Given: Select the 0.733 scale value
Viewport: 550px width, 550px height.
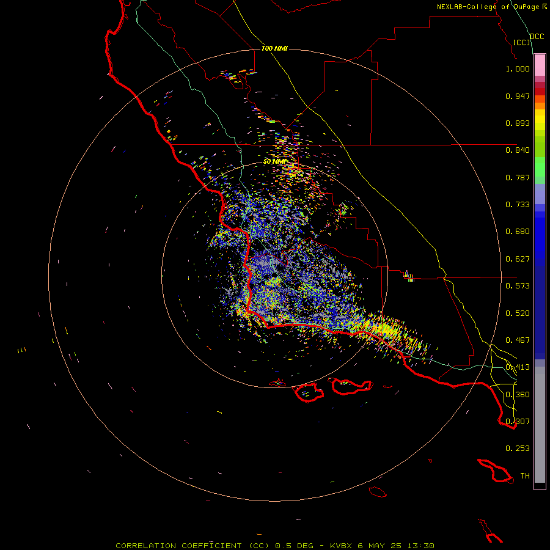Looking at the screenshot, I should [x=518, y=205].
